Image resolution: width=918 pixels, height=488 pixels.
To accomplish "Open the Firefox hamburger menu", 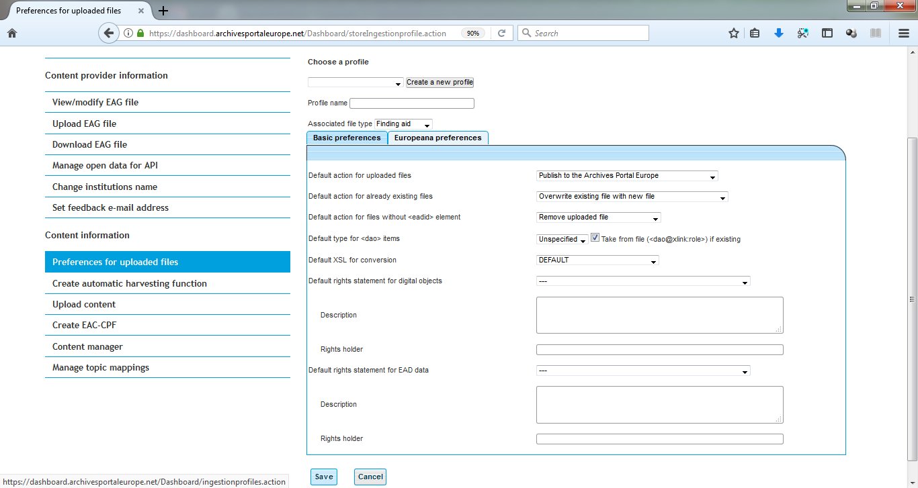I will click(904, 33).
